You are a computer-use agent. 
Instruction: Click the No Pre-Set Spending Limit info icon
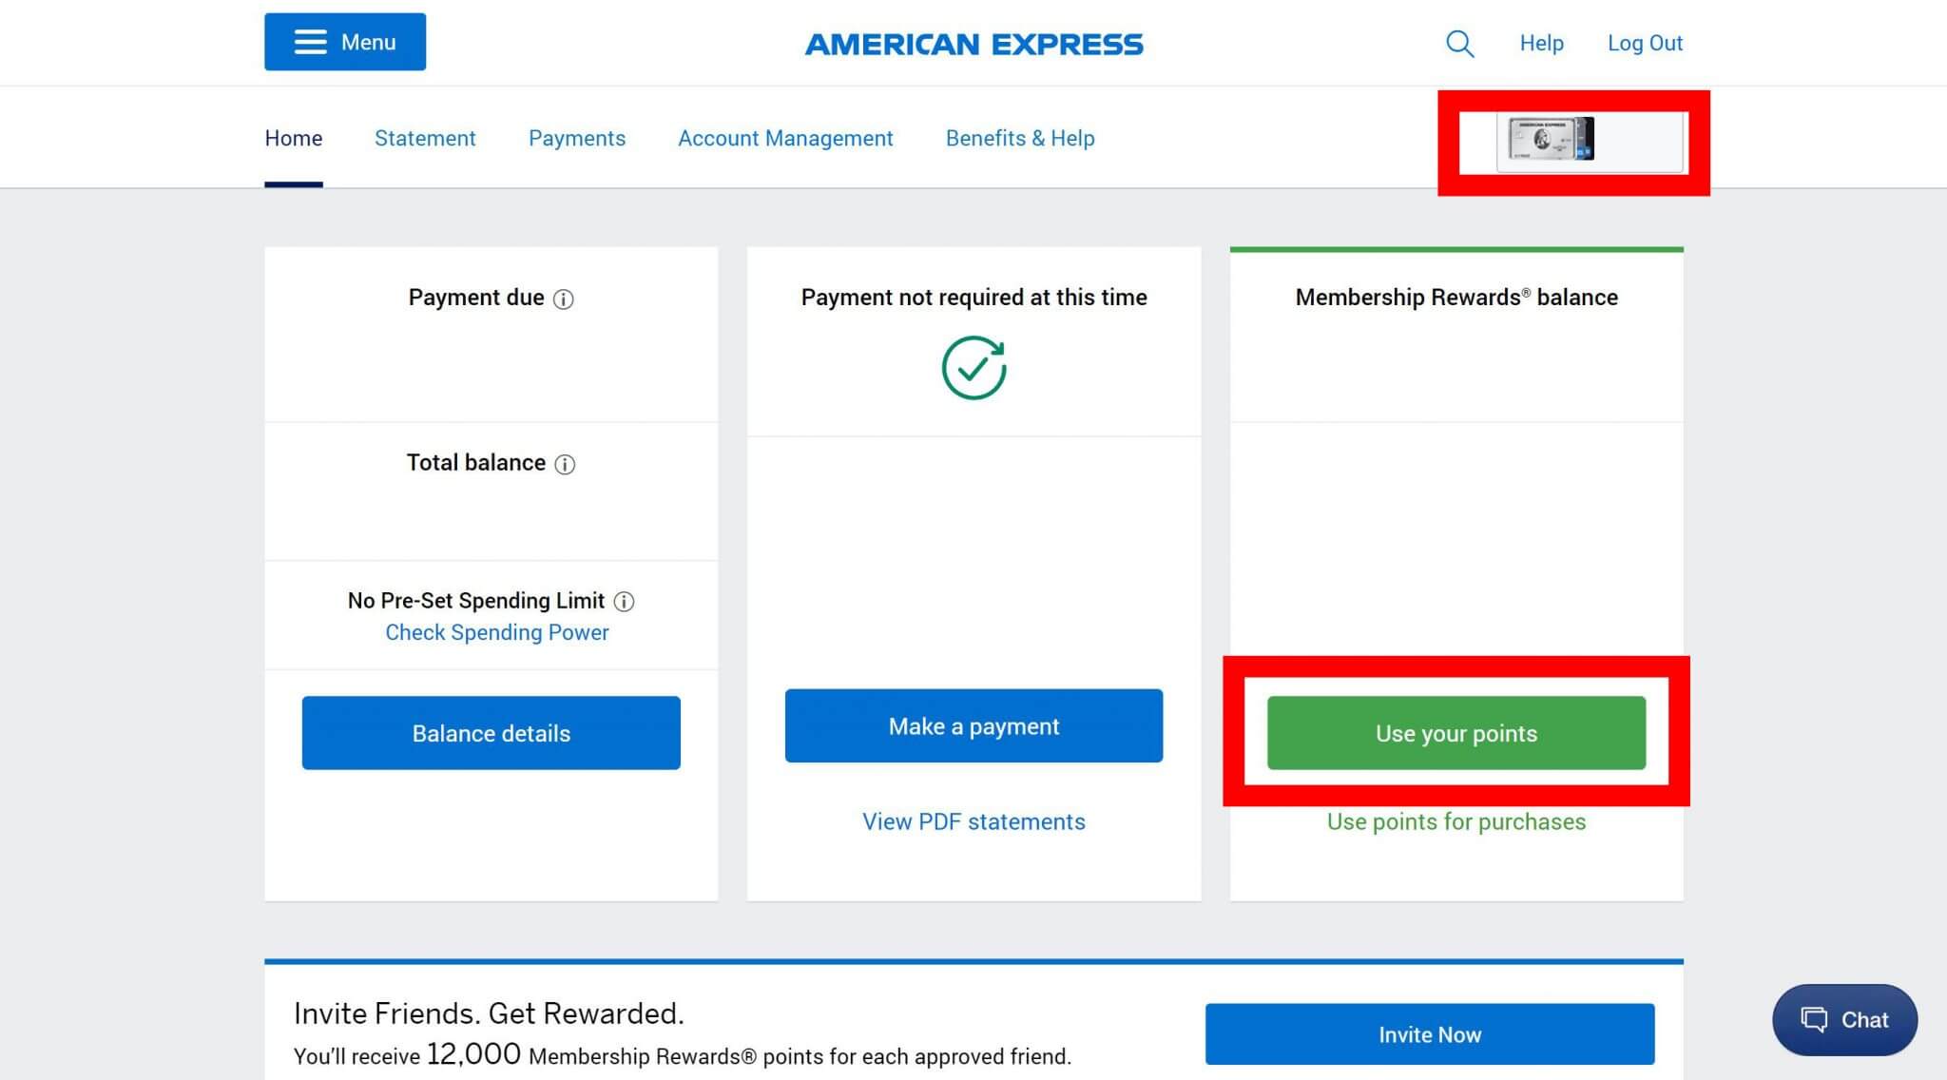pyautogui.click(x=625, y=602)
